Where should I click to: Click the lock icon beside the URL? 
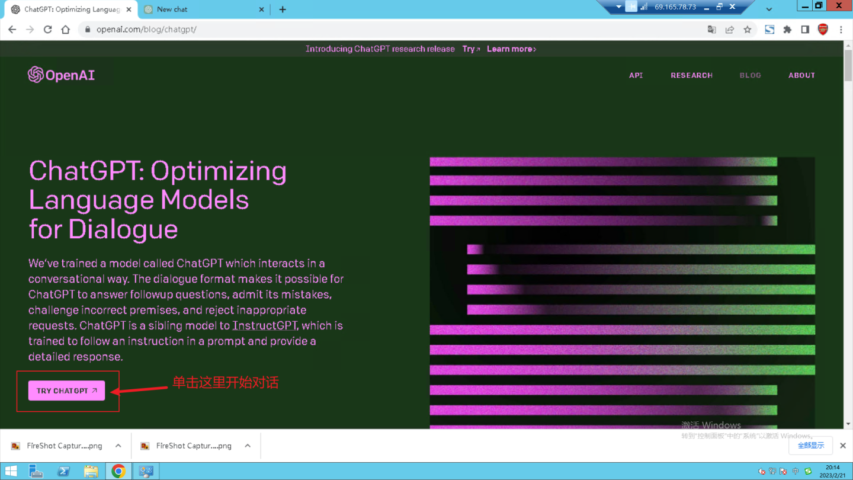tap(88, 30)
